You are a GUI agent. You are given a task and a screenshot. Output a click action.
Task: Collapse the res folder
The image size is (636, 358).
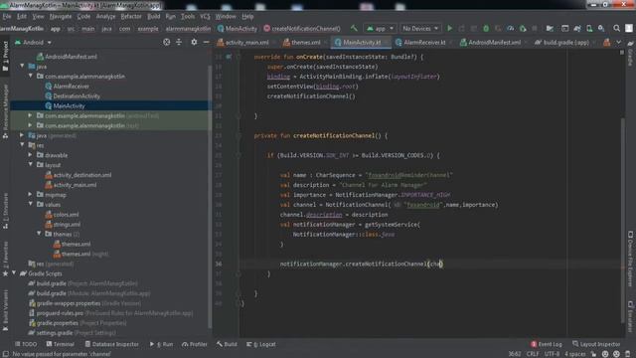22,145
